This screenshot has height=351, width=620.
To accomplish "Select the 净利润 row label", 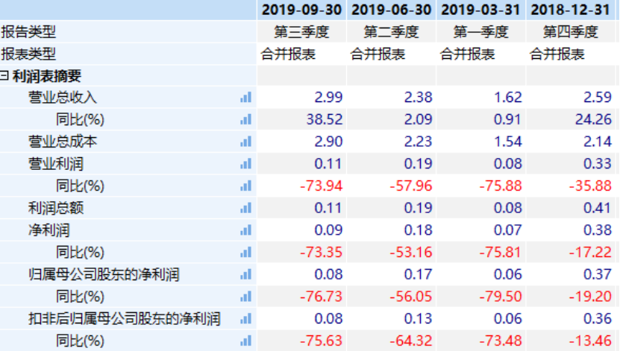I will 49,230.
